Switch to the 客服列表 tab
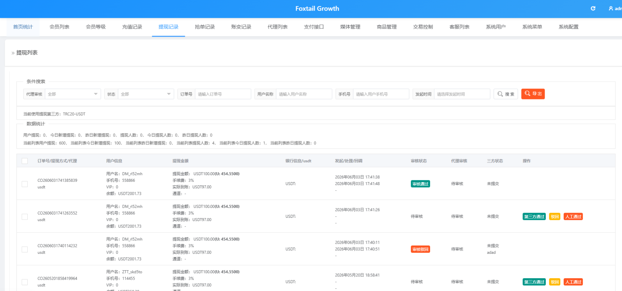622x291 pixels. tap(459, 27)
